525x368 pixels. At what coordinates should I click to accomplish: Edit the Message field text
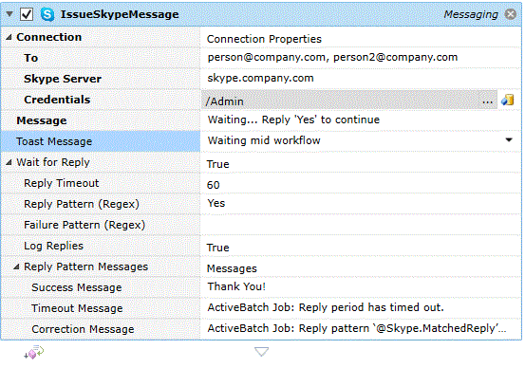(x=361, y=120)
